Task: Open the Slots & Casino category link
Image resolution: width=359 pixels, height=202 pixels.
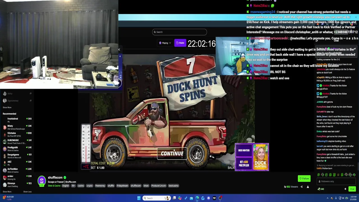Action: (x=54, y=186)
